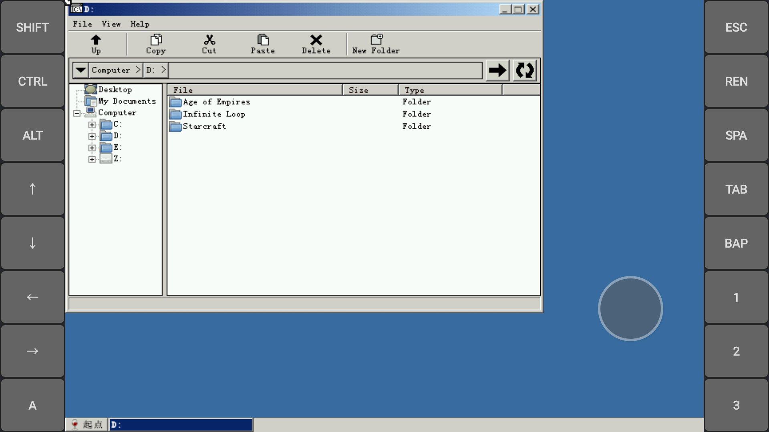Image resolution: width=769 pixels, height=432 pixels.
Task: Switch to D: window in taskbar
Action: point(181,424)
